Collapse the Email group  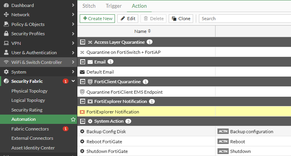(x=82, y=62)
